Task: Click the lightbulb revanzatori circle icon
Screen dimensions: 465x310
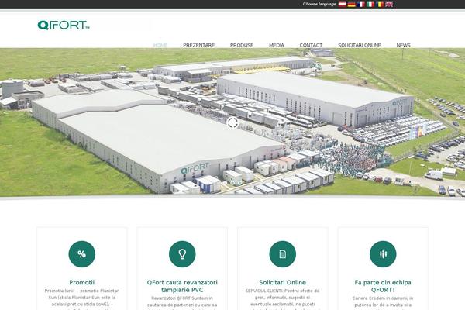Action: (182, 254)
